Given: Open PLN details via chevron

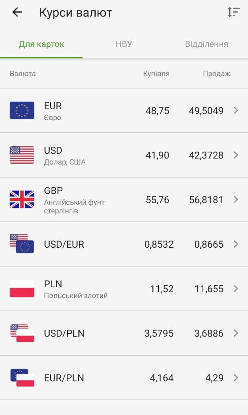Looking at the screenshot, I should click(x=236, y=289).
